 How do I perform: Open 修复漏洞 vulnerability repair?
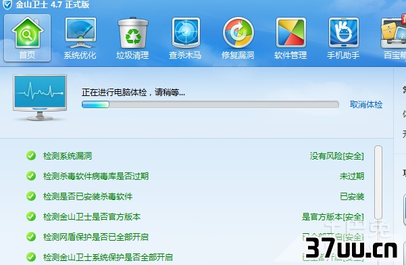click(x=238, y=38)
